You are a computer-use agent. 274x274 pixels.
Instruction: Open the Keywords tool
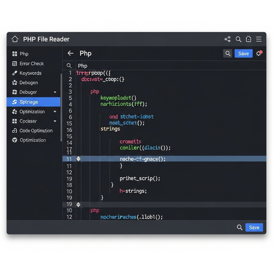click(x=31, y=73)
